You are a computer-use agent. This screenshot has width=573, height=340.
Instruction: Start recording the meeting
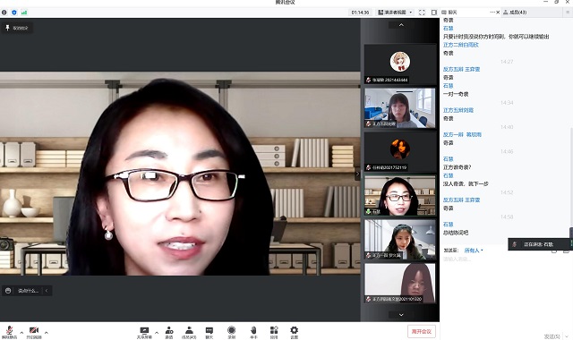coord(231,332)
